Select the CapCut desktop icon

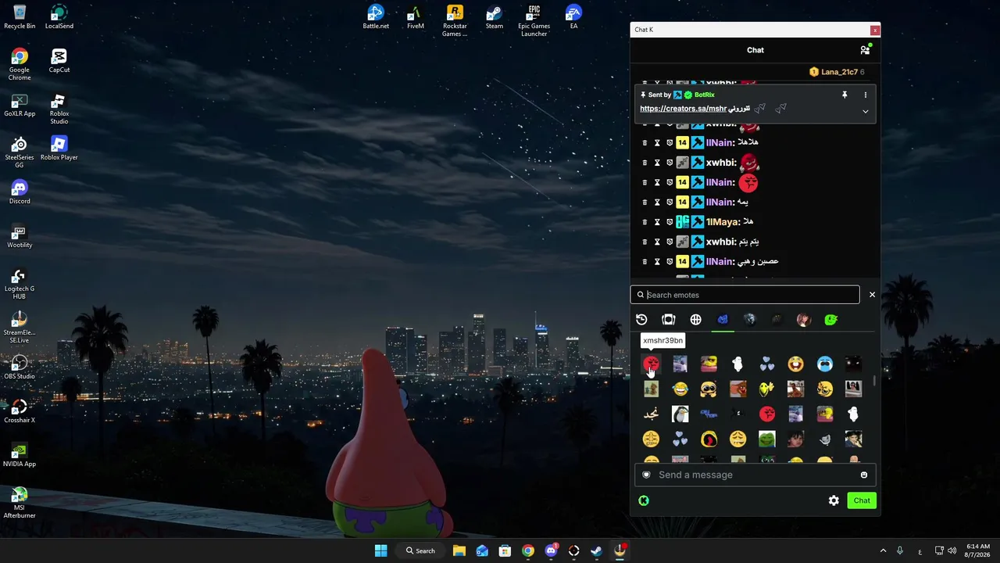pyautogui.click(x=59, y=61)
